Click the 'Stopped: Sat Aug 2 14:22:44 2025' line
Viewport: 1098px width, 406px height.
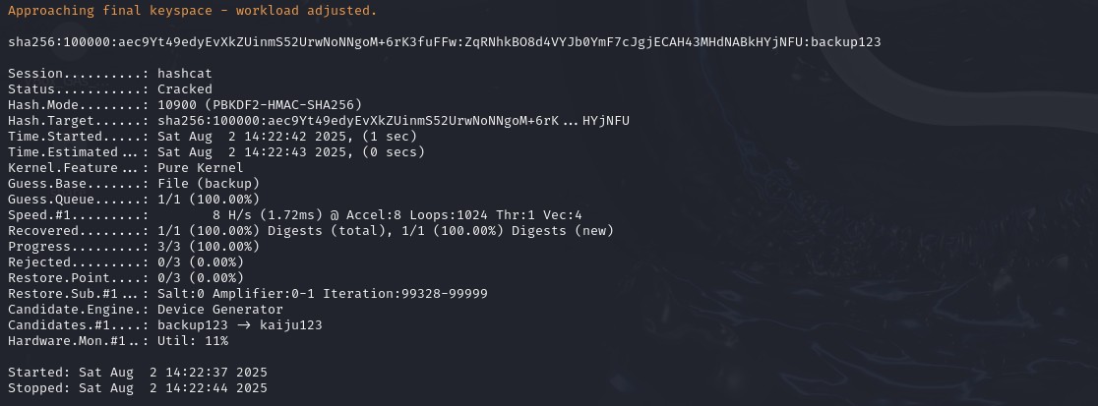137,388
